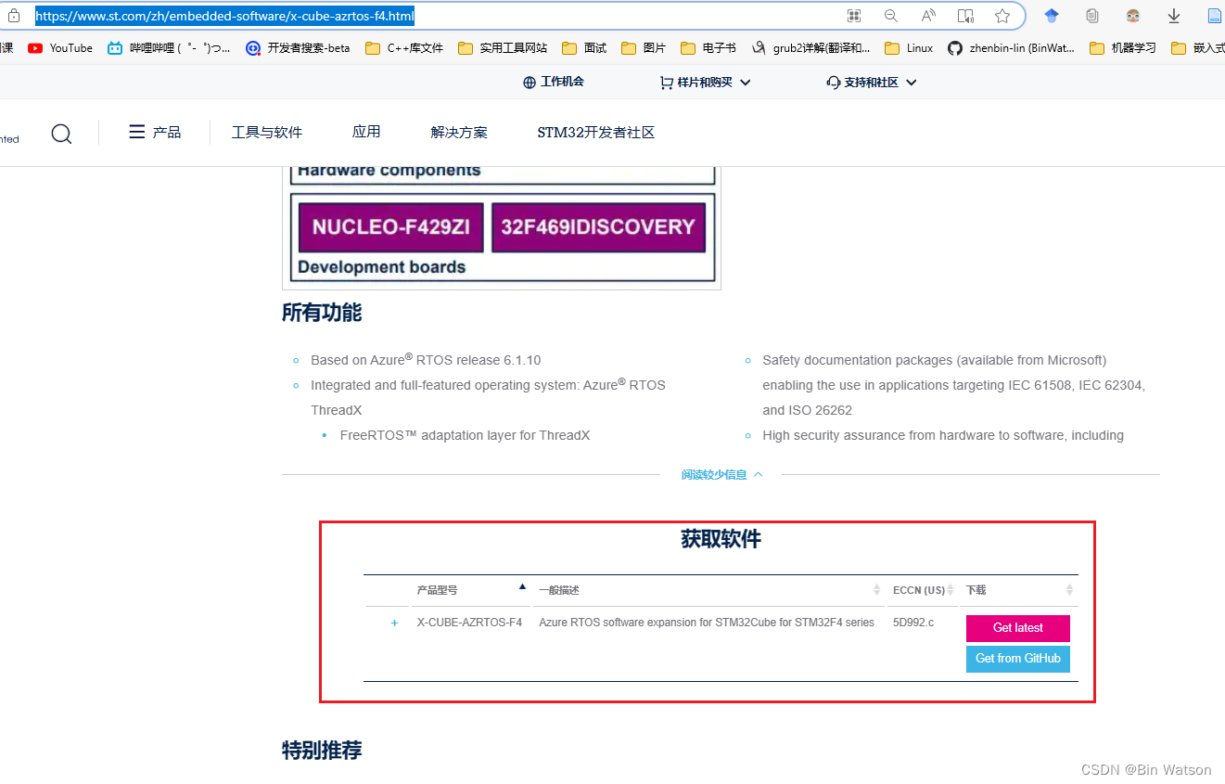Sort table by 产品型号 column
The height and width of the screenshot is (784, 1225).
pos(471,590)
